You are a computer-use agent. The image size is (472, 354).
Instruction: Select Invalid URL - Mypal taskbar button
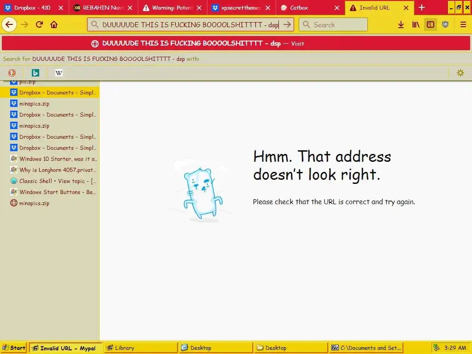66,348
